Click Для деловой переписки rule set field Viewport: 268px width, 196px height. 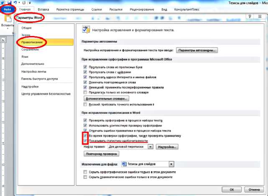pyautogui.click(x=128, y=147)
